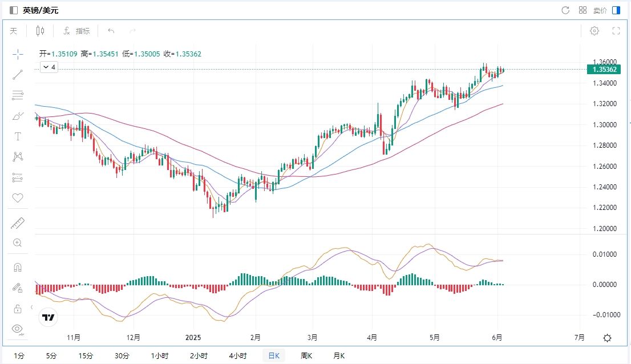Click the 1.35362 current price label

604,70
